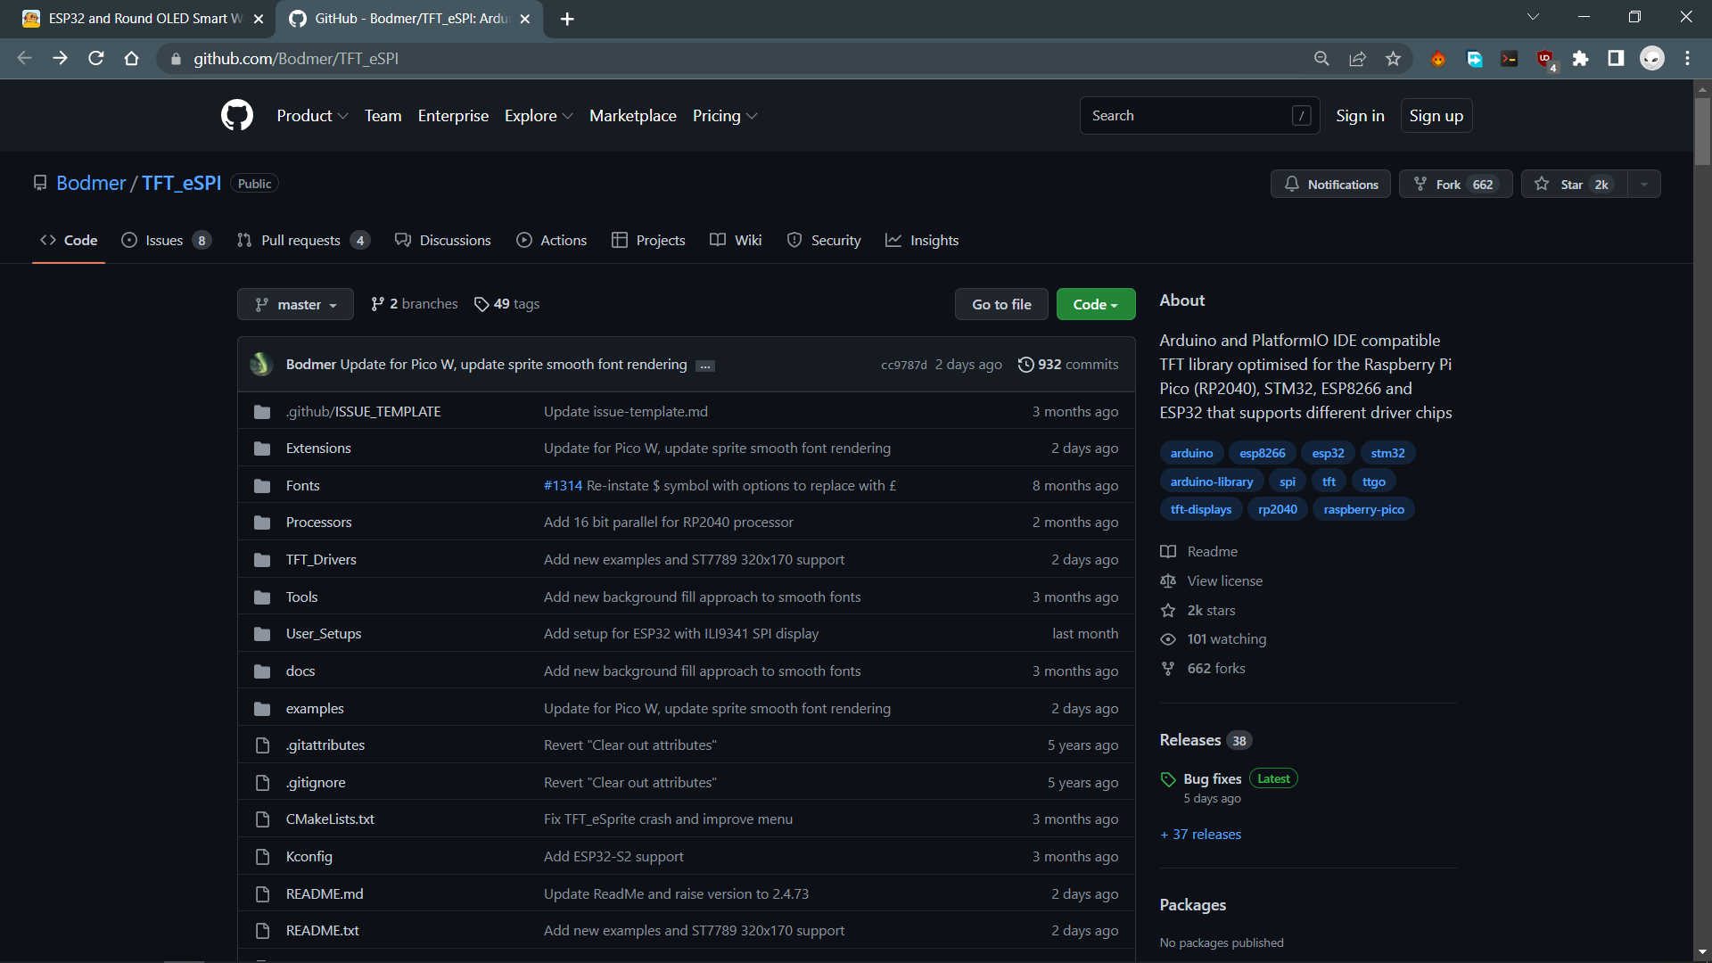This screenshot has width=1712, height=963.
Task: Click the Chrome extensions puzzle icon
Action: click(x=1580, y=59)
